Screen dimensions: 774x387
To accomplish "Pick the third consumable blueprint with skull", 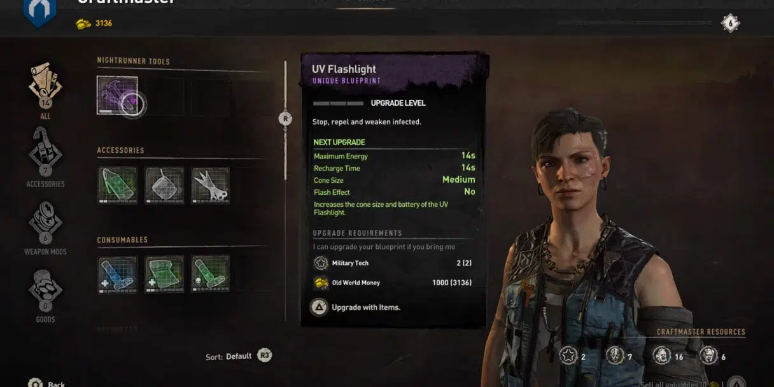I will click(x=211, y=274).
